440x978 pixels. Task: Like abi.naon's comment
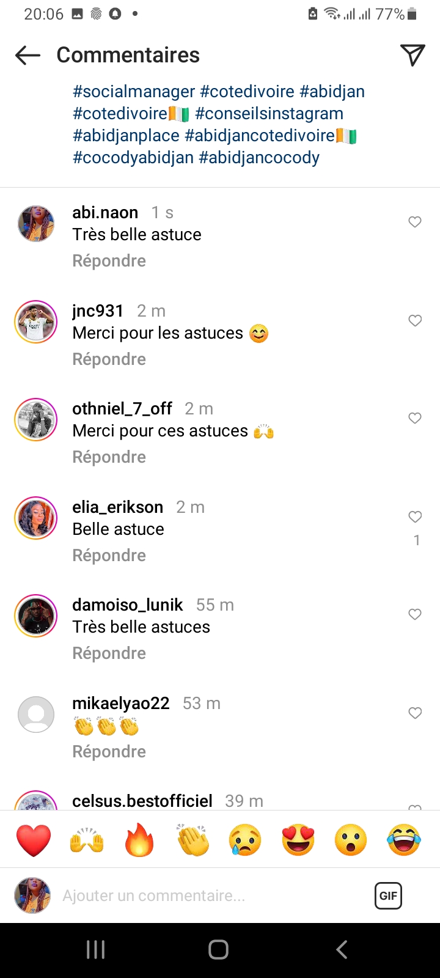[415, 222]
